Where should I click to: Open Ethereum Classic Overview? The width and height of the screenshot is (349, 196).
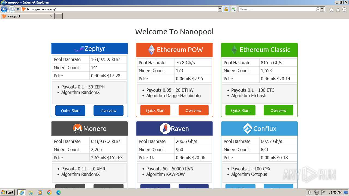(278, 110)
